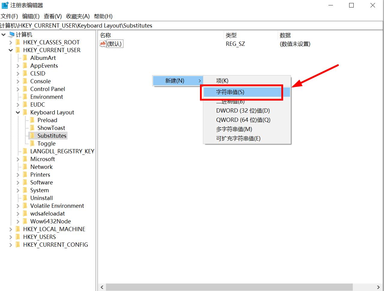Click the Network folder icon
Viewport: 384px width, 291px height.
point(25,167)
